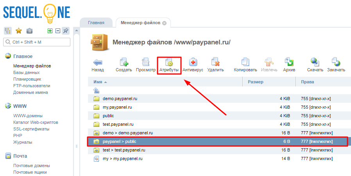351x176 pixels.
Task: Select paypanel > public link row
Action: click(219, 141)
